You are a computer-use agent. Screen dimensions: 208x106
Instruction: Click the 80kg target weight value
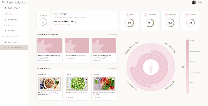tap(73, 21)
